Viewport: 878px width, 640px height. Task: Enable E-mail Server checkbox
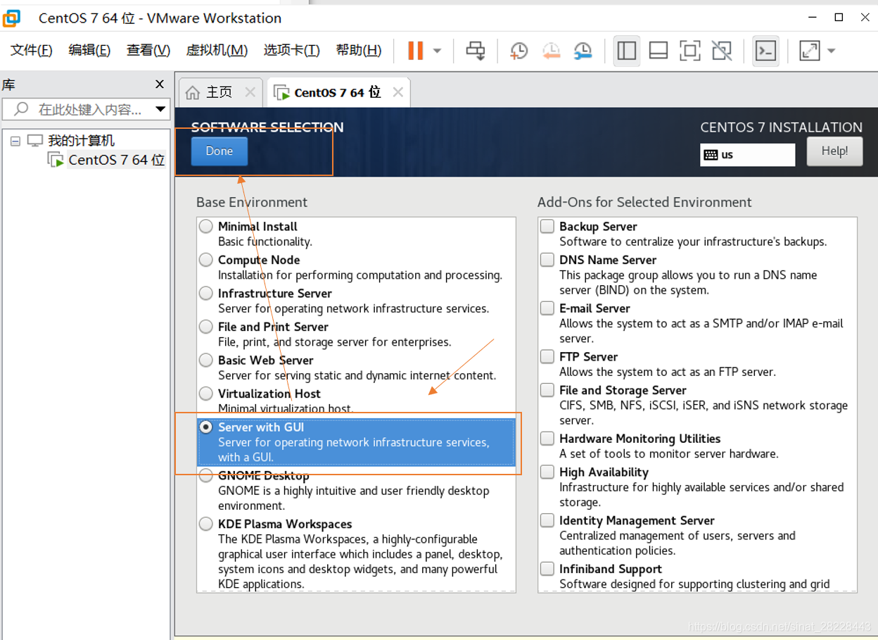[x=547, y=308]
